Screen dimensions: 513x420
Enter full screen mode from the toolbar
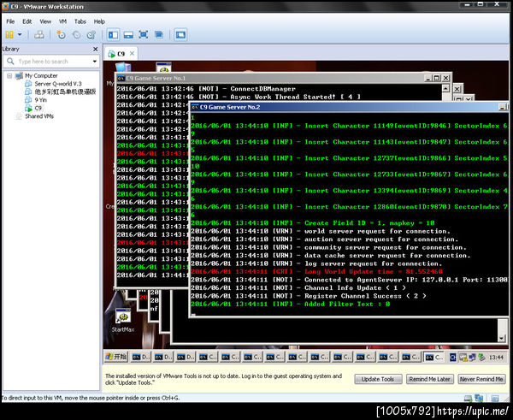(144, 35)
